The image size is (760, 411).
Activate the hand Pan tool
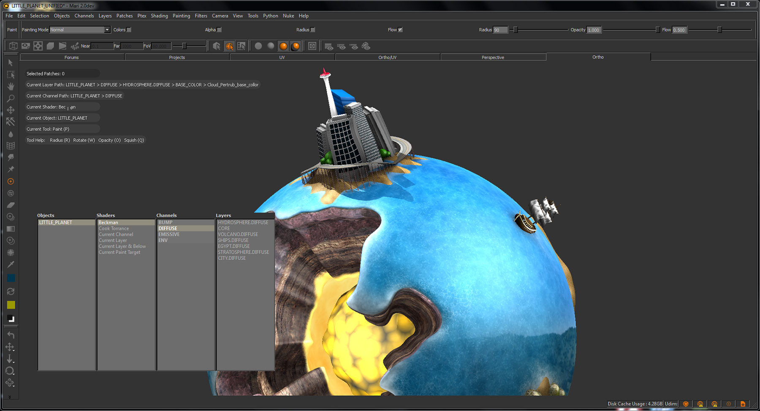click(11, 87)
